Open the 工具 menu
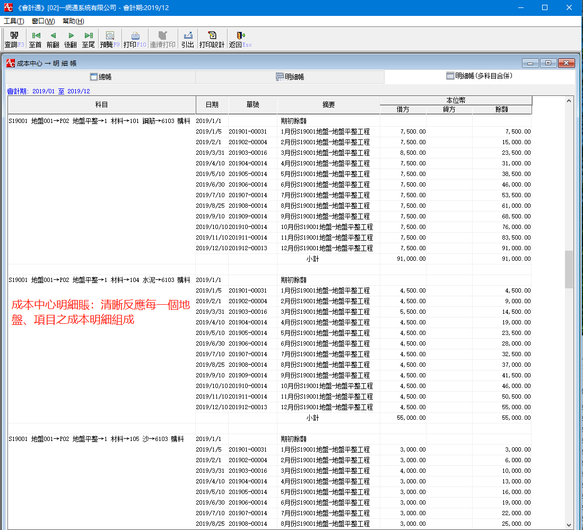This screenshot has height=530, width=583. tap(14, 21)
